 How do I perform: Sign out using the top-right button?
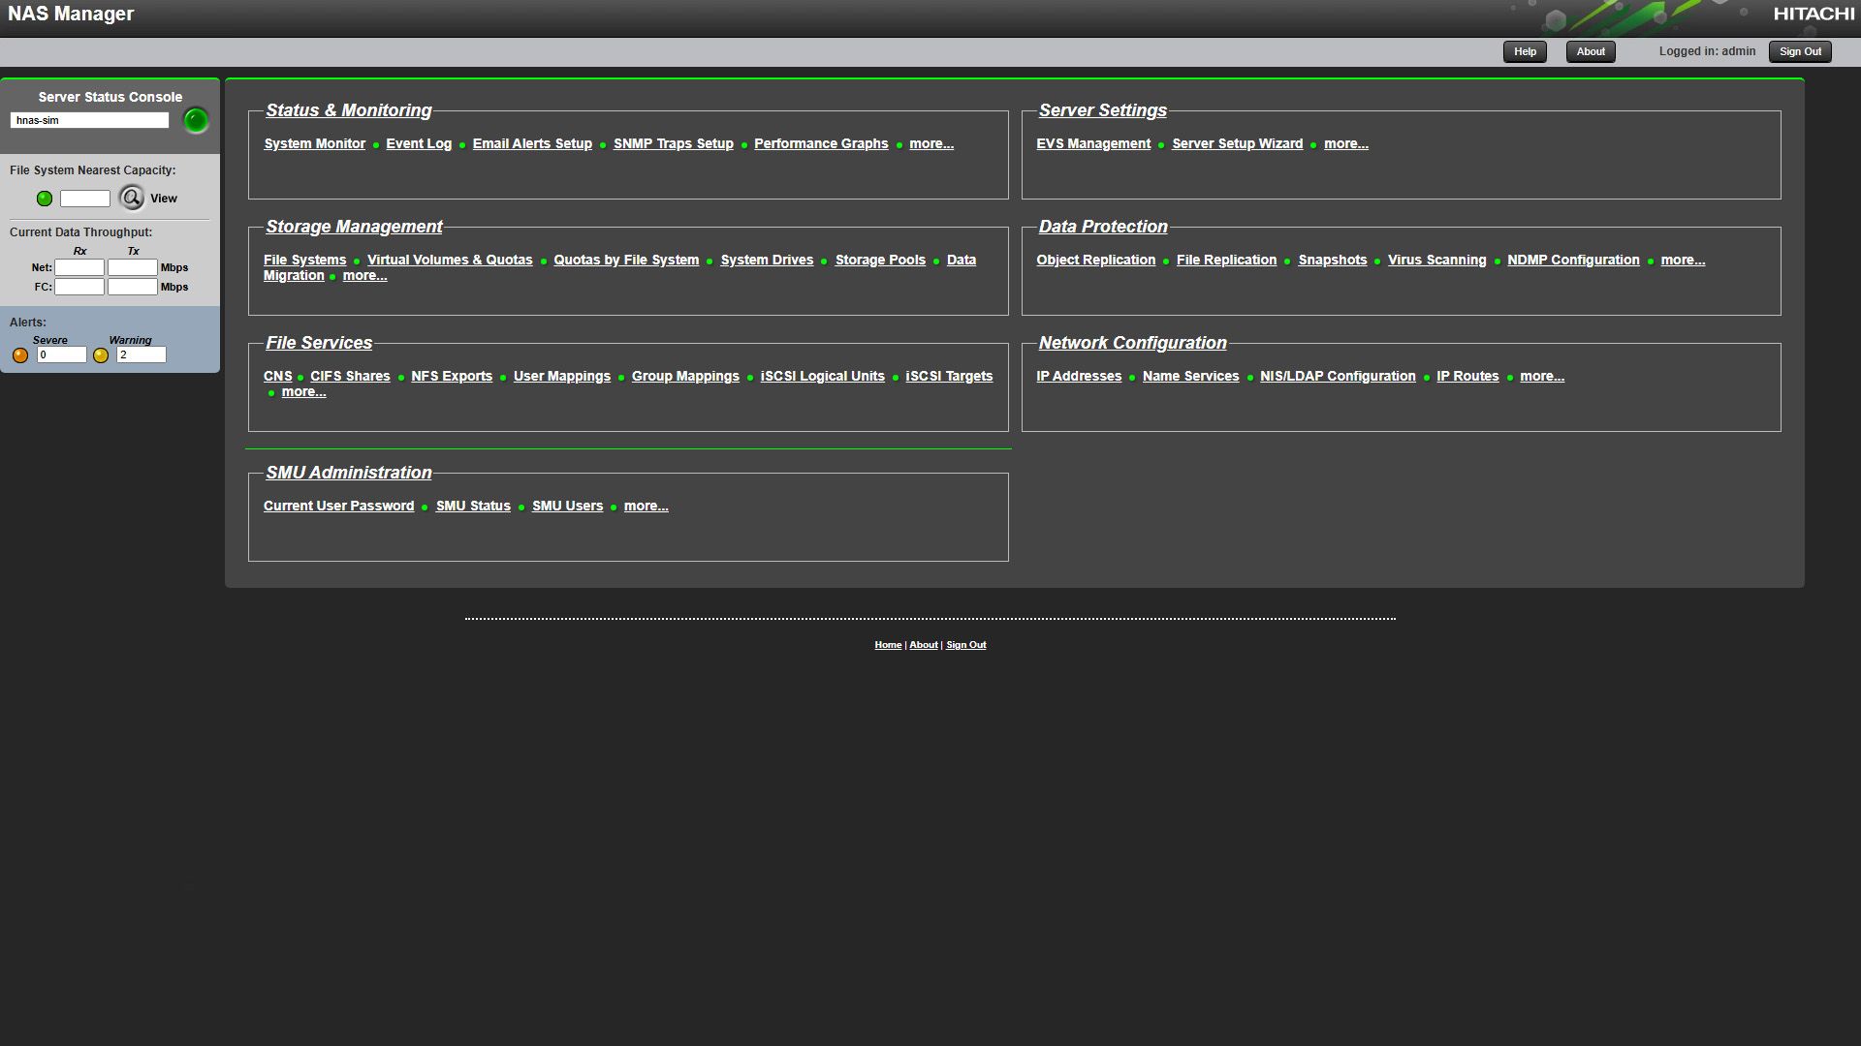(1800, 51)
